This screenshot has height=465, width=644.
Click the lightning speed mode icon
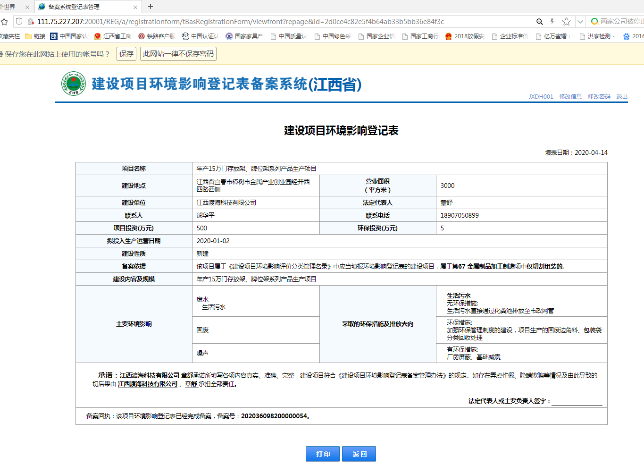(x=552, y=21)
